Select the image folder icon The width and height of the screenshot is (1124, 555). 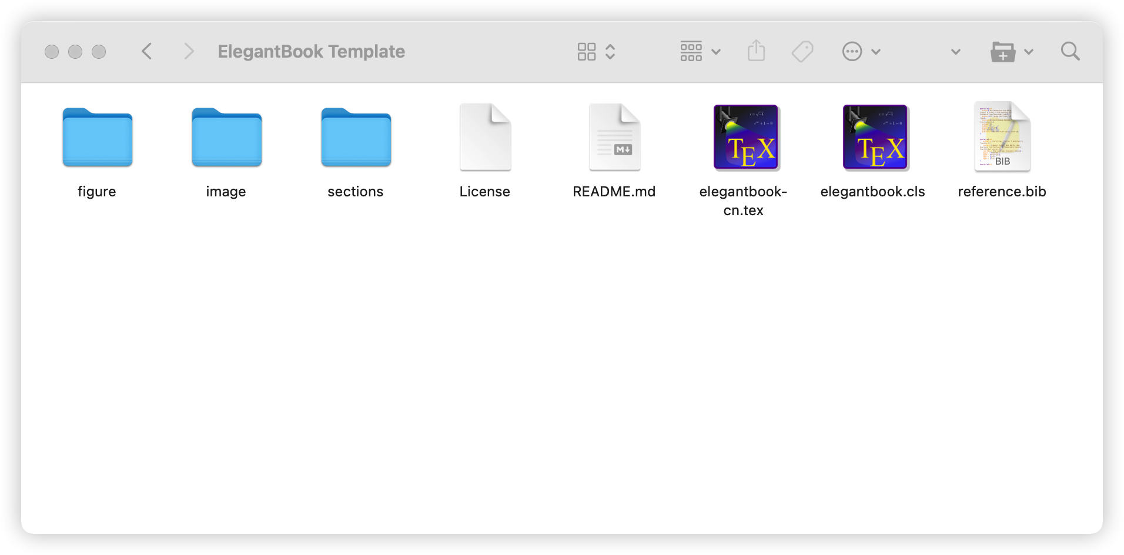tap(227, 137)
